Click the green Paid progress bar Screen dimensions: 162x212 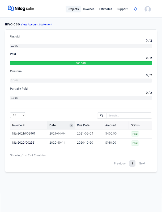click(x=81, y=63)
